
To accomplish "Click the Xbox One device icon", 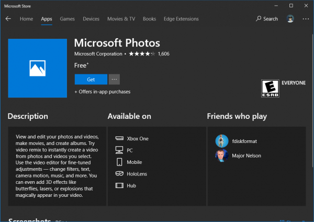I will click(x=119, y=139).
